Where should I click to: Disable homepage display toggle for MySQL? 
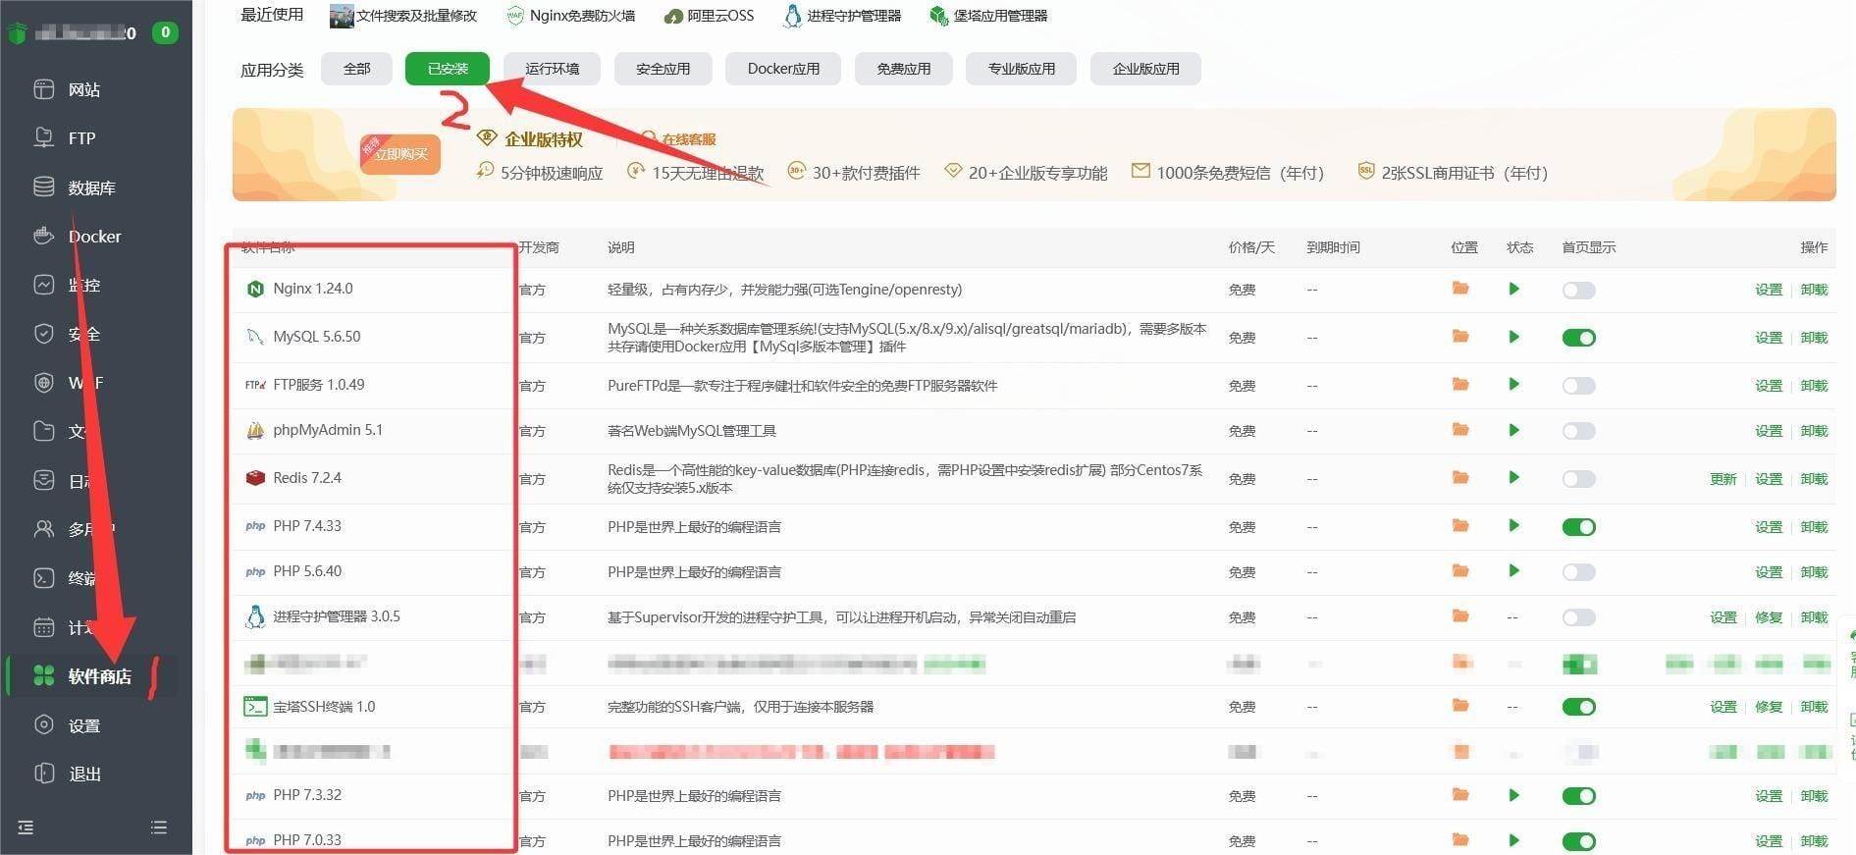pyautogui.click(x=1578, y=338)
